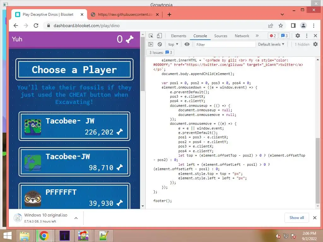The width and height of the screenshot is (323, 242).
Task: Close the DevTools panel
Action: [315, 36]
